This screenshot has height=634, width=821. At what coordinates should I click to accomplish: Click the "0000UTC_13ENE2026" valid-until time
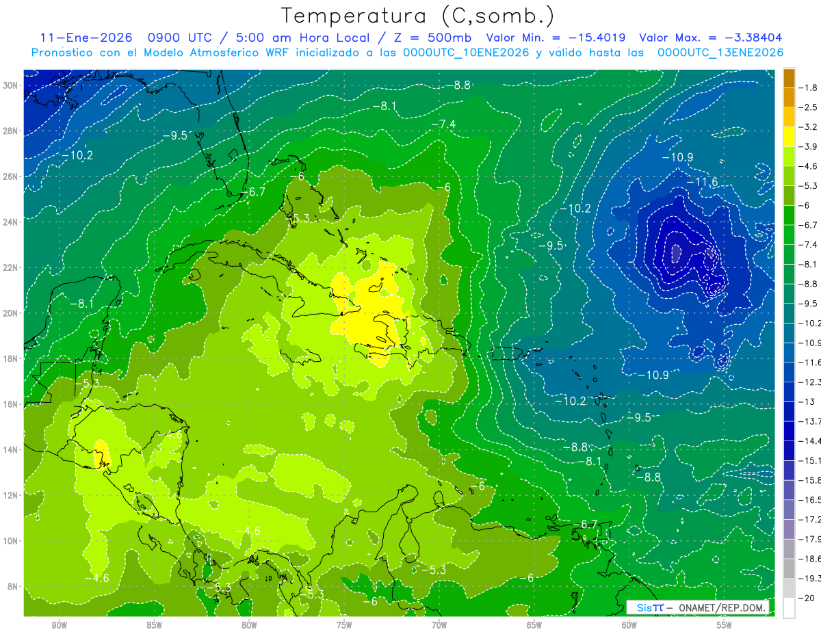(720, 53)
